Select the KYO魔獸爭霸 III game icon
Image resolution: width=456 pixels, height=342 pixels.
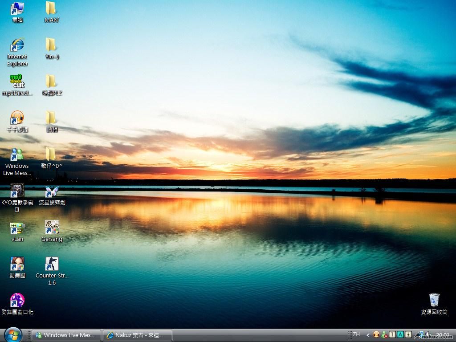point(17,191)
